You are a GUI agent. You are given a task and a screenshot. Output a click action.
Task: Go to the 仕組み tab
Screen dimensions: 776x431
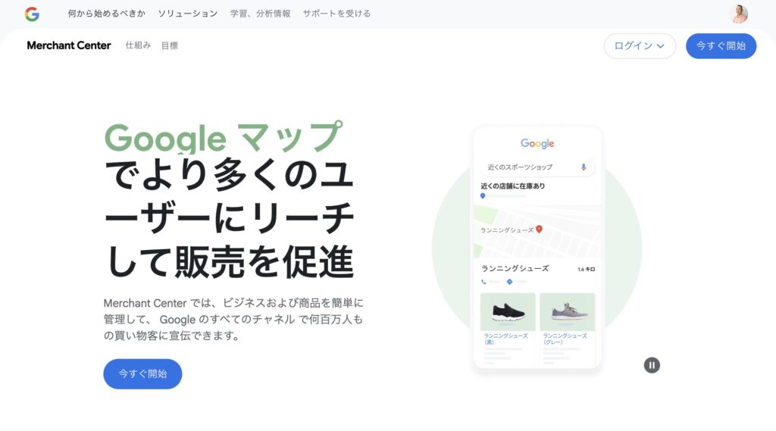[138, 45]
